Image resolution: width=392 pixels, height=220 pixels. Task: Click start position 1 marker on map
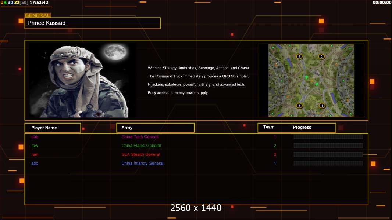coord(299,106)
